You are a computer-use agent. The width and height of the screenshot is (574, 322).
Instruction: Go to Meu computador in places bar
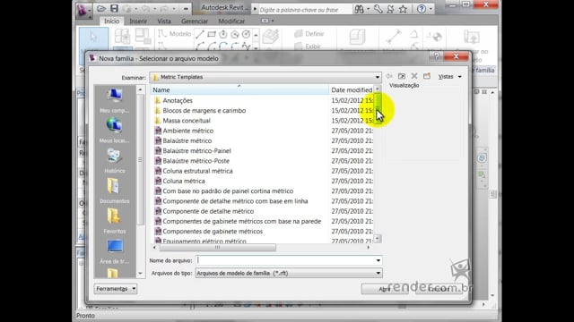115,100
